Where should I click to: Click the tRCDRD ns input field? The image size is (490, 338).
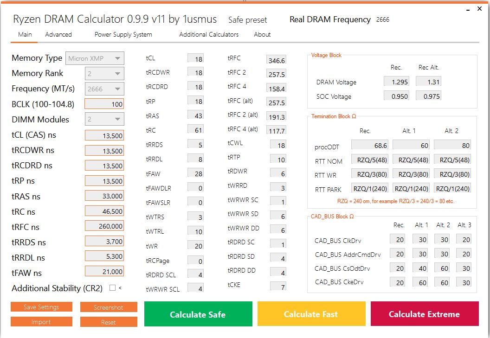point(104,166)
